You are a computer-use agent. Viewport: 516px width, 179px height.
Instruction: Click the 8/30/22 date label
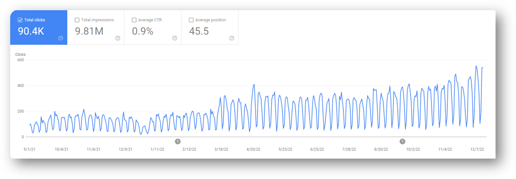[x=381, y=149]
